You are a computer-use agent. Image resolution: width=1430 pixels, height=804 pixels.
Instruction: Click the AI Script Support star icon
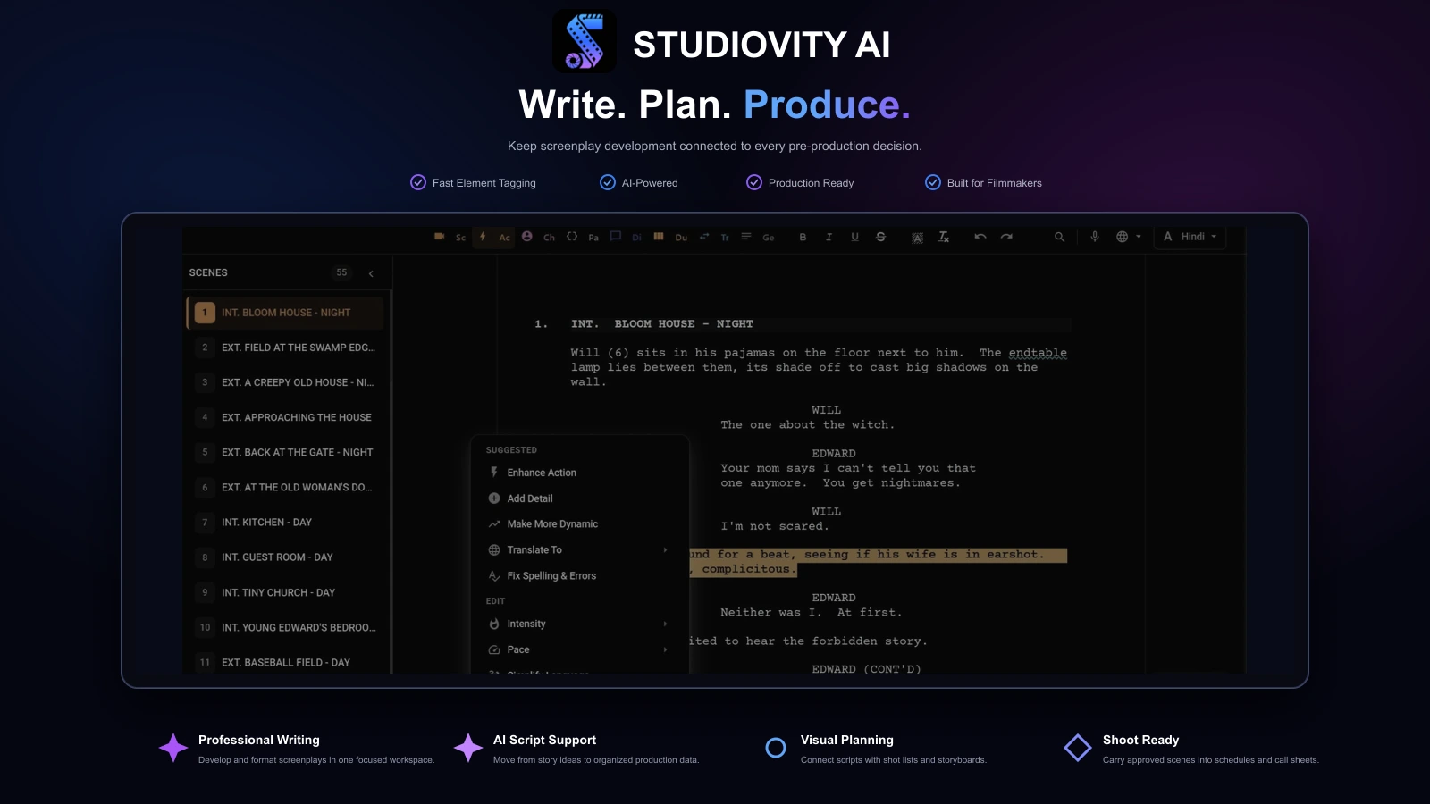tap(468, 748)
